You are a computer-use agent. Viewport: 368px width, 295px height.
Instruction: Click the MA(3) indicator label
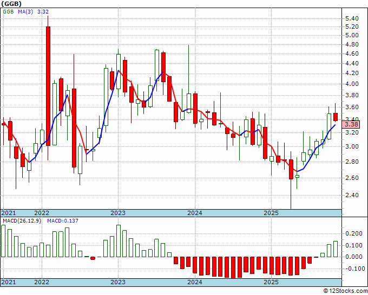coord(25,11)
